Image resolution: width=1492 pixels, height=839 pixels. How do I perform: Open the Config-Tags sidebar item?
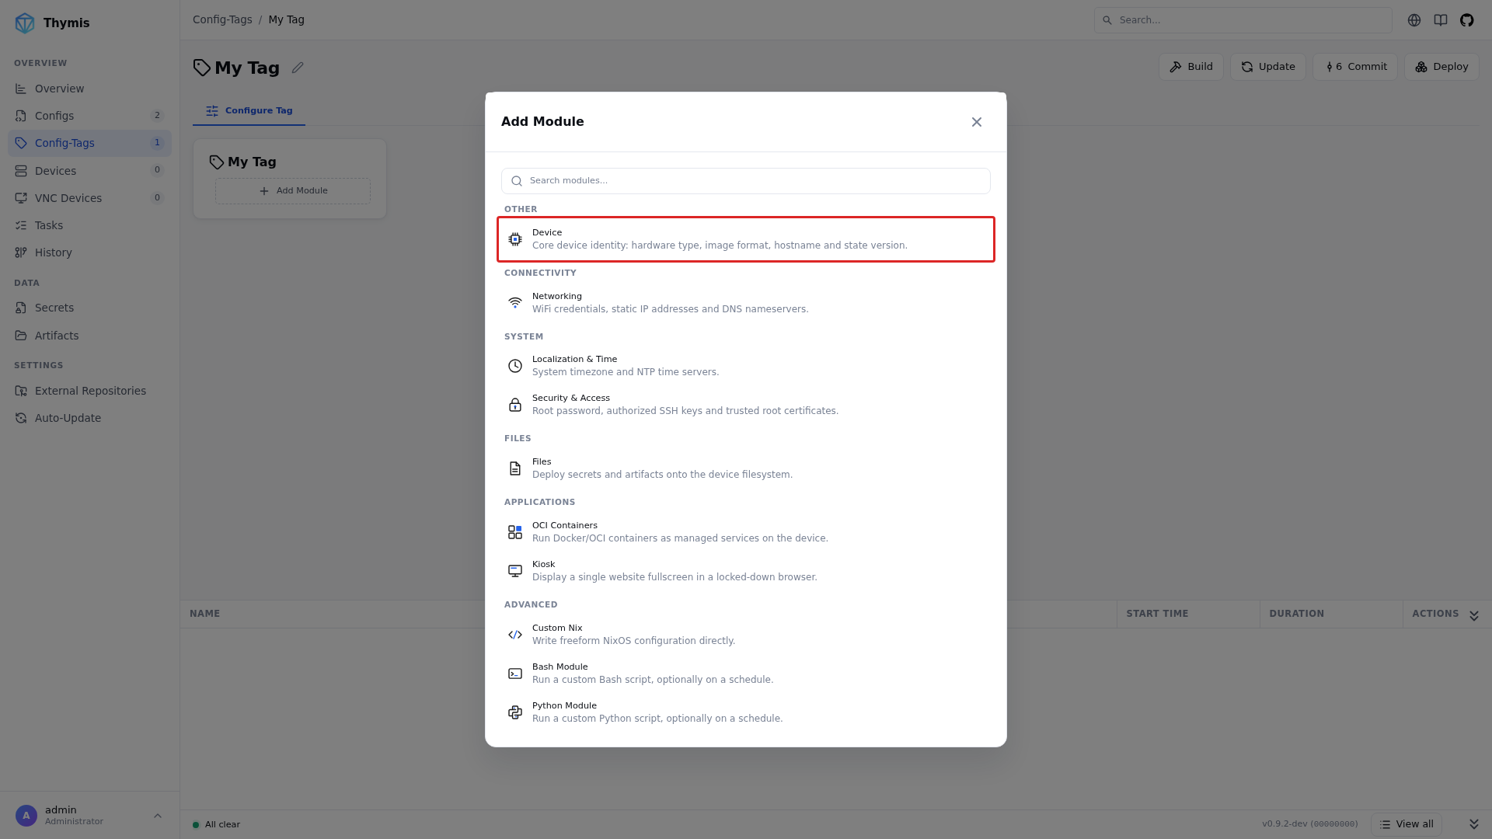pos(89,143)
